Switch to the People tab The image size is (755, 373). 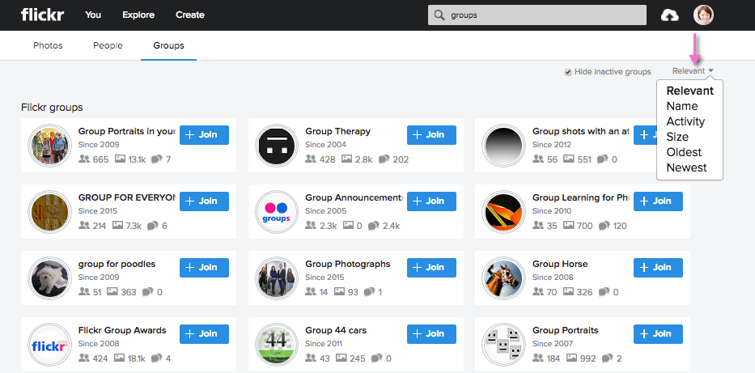coord(108,46)
